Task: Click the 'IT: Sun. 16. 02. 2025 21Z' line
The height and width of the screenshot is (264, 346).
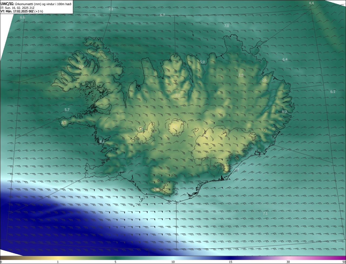Action: (18, 8)
